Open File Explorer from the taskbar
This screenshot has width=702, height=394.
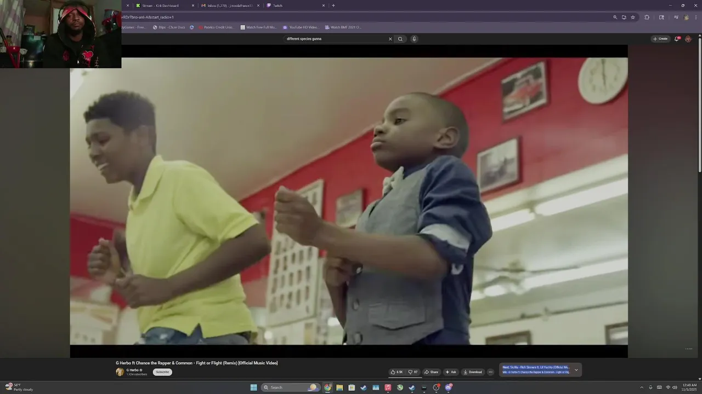coord(339,387)
